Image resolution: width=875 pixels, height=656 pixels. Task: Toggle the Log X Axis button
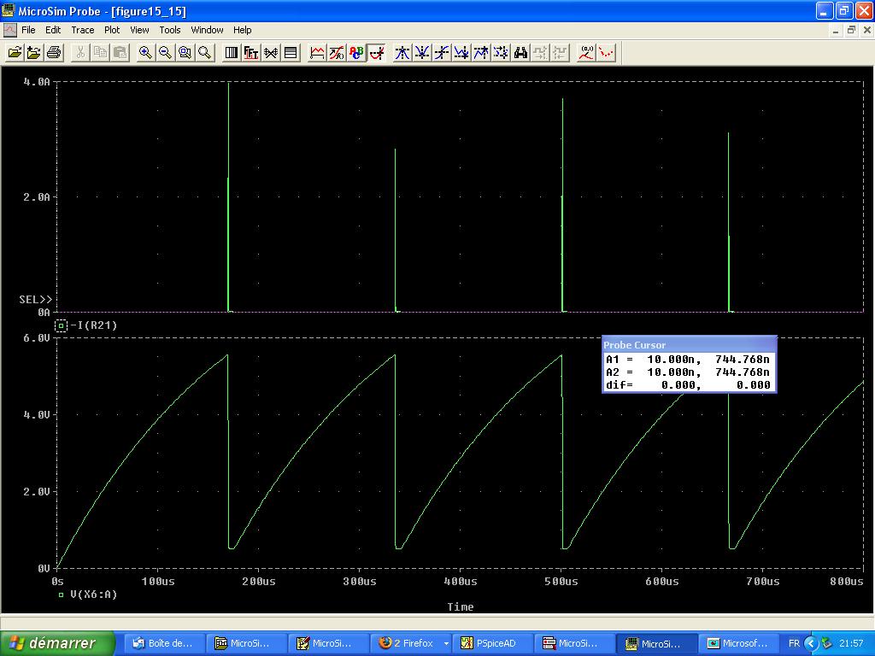pos(232,53)
